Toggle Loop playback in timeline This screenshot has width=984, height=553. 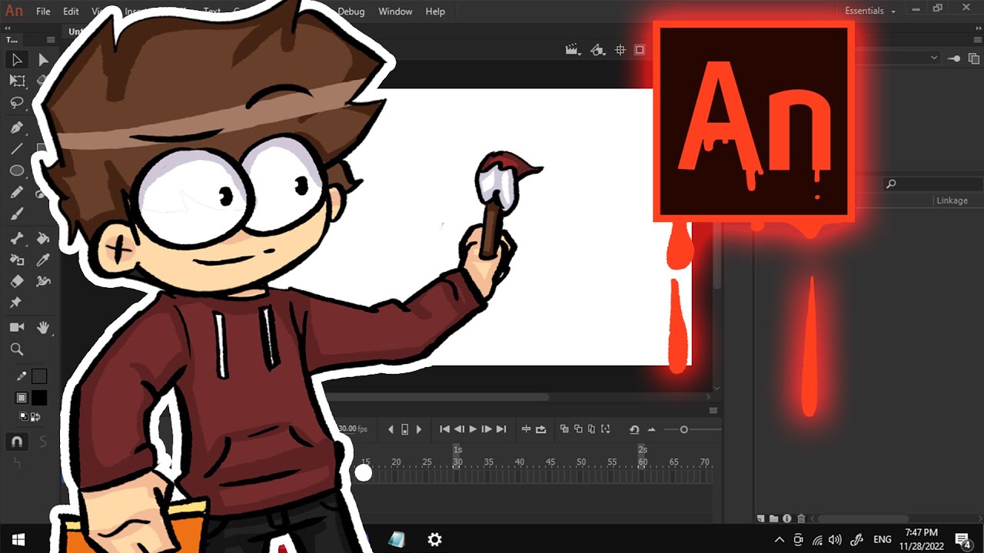[541, 429]
